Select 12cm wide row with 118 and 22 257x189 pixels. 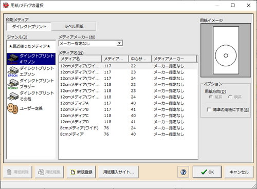click(128, 85)
